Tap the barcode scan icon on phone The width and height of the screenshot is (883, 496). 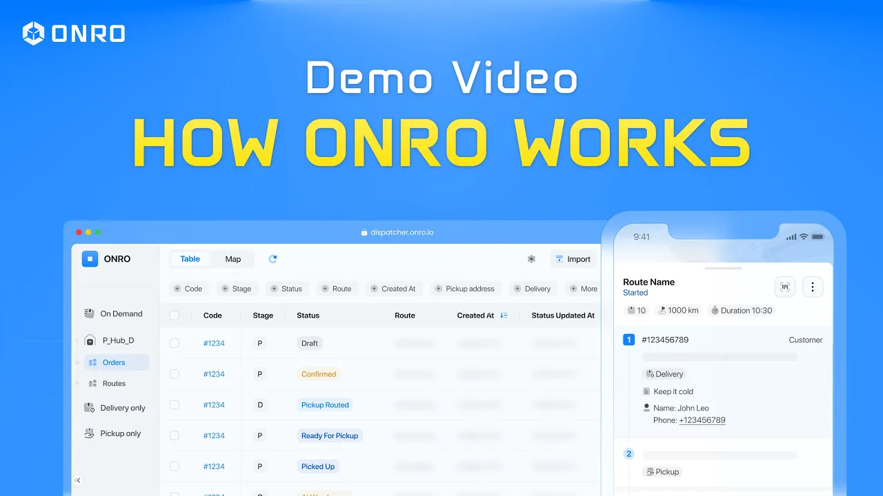(x=785, y=287)
